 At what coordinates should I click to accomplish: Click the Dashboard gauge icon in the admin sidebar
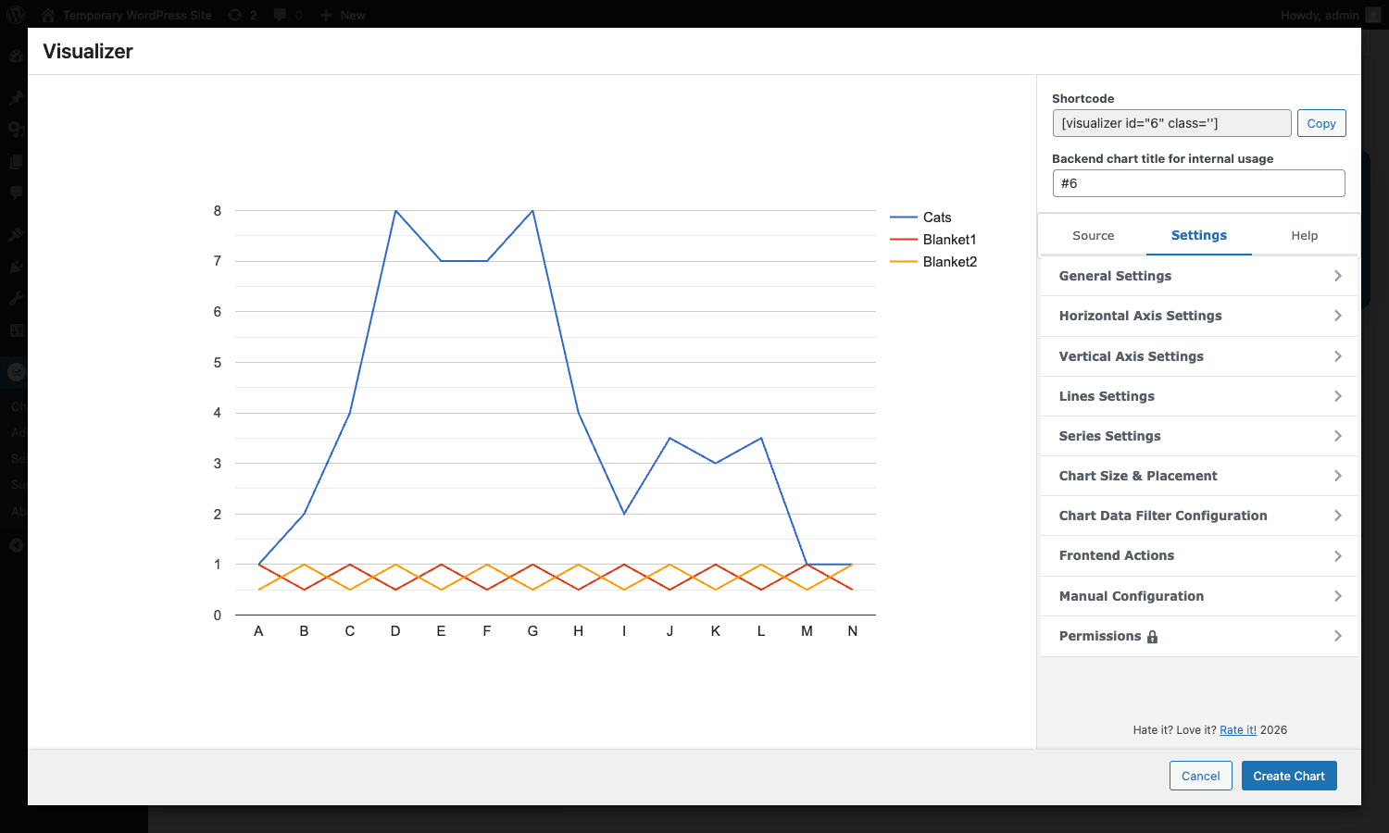pos(16,56)
